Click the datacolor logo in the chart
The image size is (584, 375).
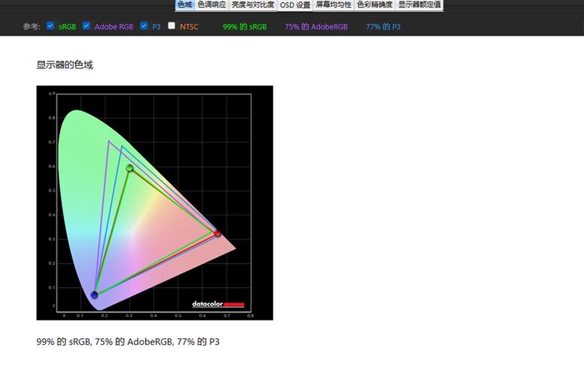click(x=218, y=304)
